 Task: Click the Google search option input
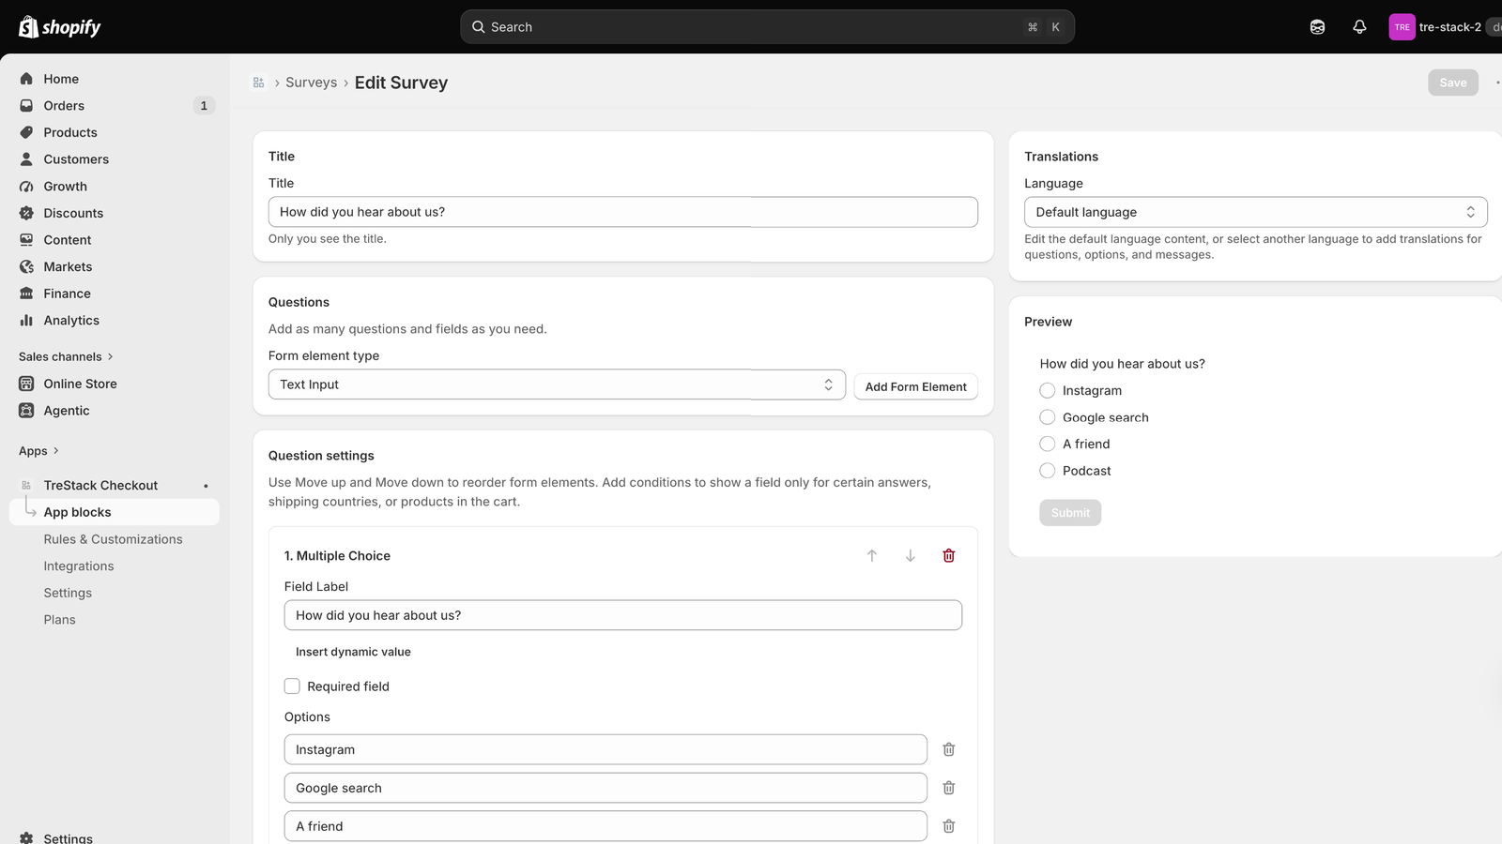click(605, 788)
